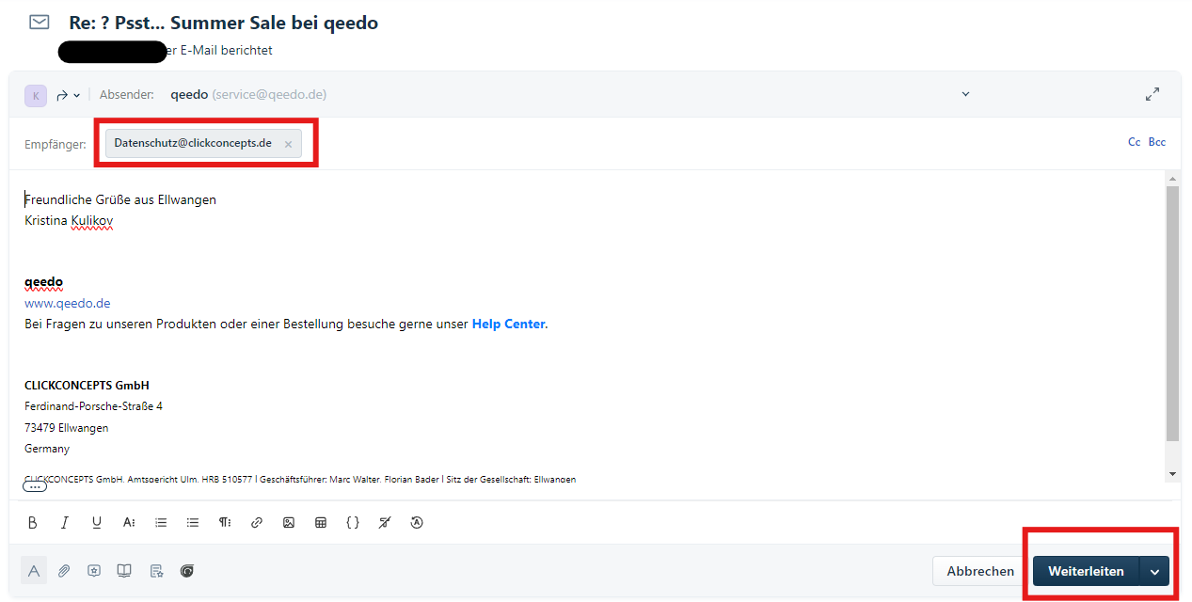The width and height of the screenshot is (1192, 602).
Task: Clear text formatting
Action: point(385,523)
